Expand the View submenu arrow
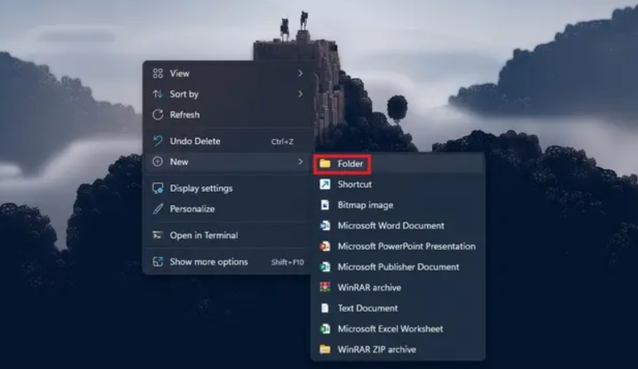 300,74
